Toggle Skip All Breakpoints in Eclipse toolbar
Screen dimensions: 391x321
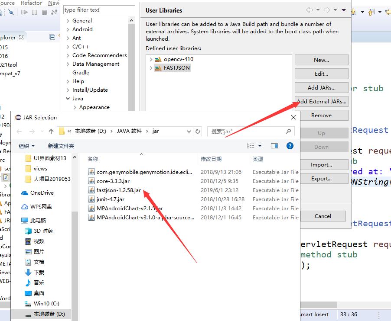click(x=11, y=12)
